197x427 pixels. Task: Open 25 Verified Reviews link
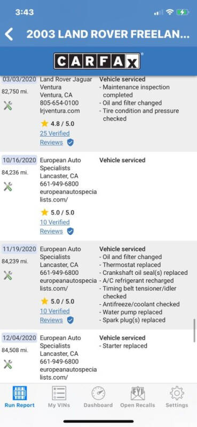coord(55,138)
